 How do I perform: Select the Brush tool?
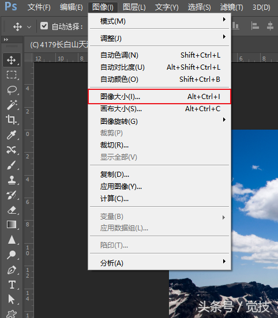tap(12, 165)
